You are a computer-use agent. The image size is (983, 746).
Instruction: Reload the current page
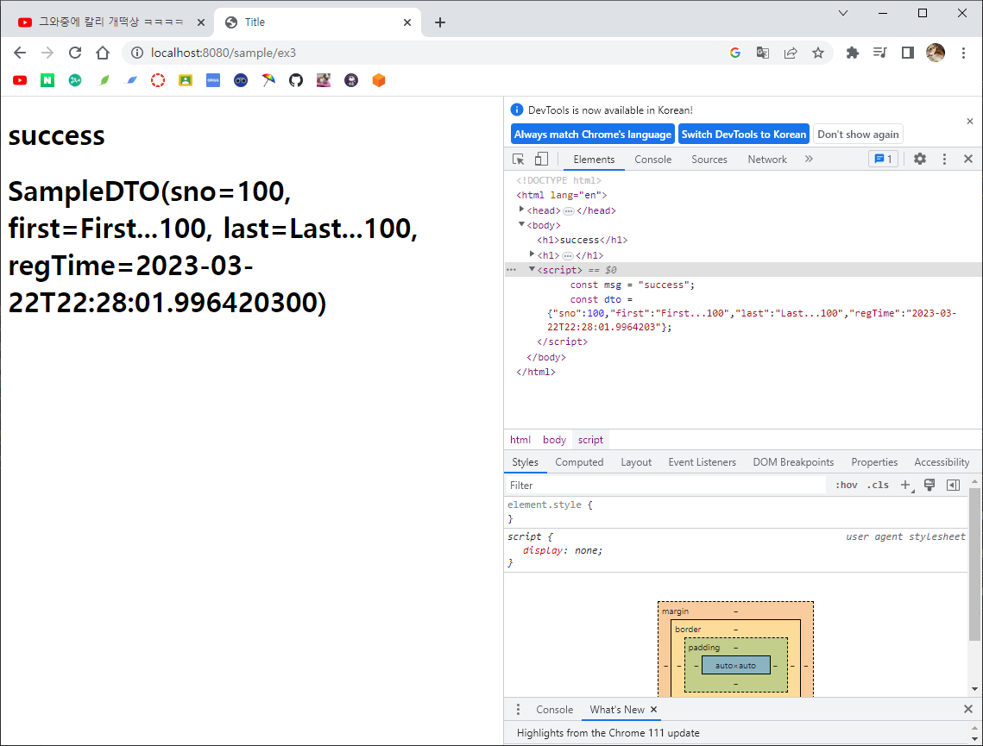tap(75, 53)
